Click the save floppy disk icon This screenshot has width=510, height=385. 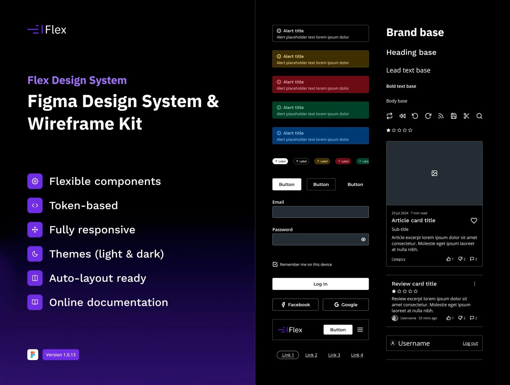point(454,116)
